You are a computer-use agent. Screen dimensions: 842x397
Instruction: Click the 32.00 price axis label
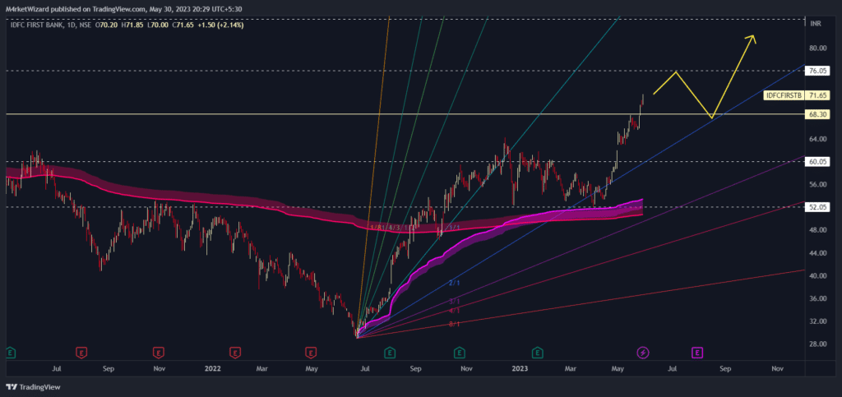coord(818,321)
